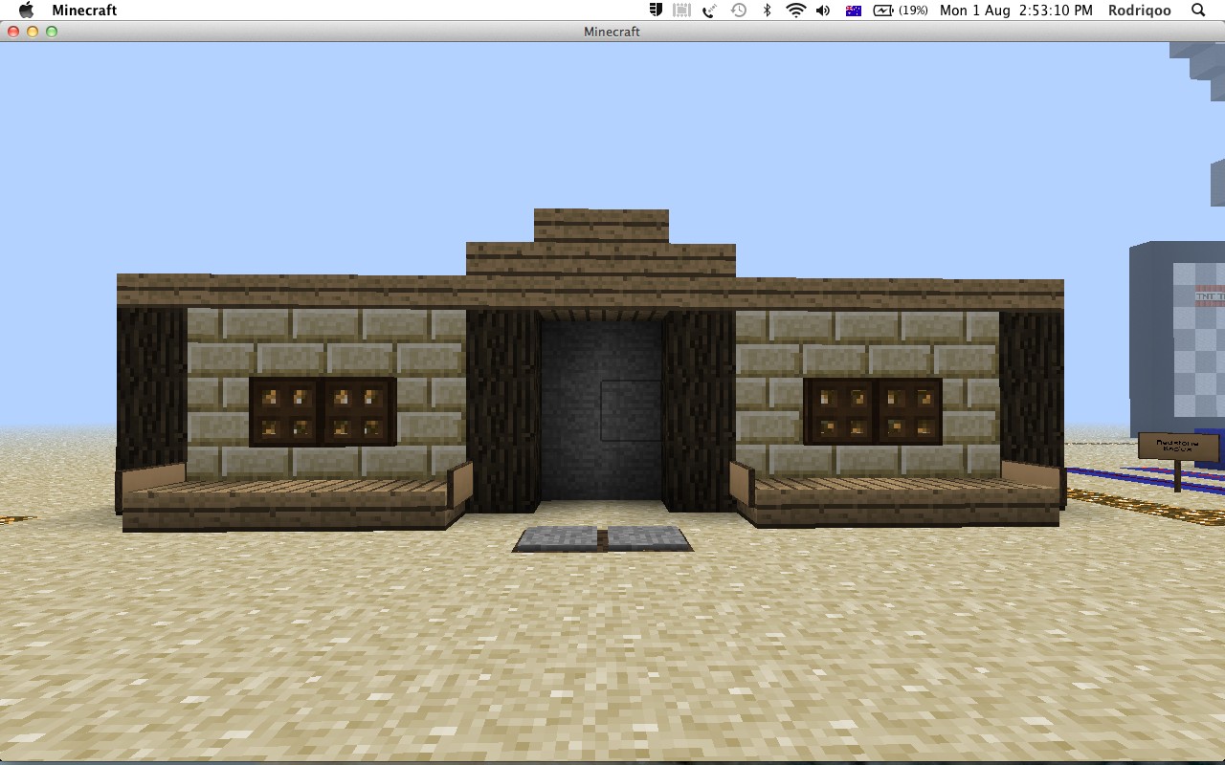
Task: Click the volume speaker icon
Action: pos(821,10)
